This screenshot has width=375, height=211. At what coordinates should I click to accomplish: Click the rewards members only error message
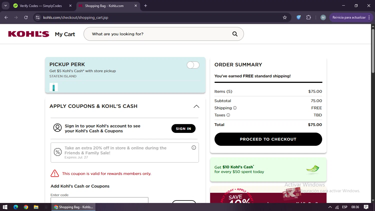[x=107, y=174]
